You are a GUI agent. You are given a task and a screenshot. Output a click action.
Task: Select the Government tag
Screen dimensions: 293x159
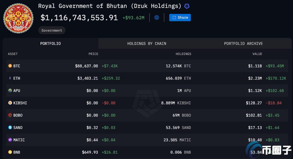pyautogui.click(x=52, y=30)
